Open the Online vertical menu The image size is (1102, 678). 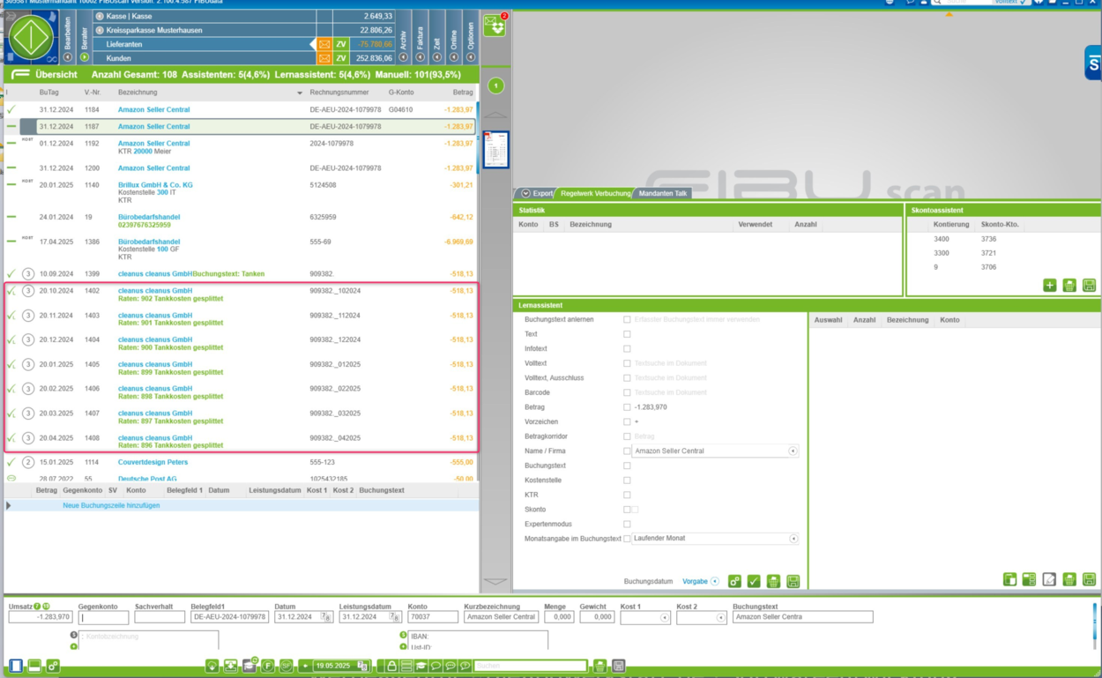coord(454,37)
